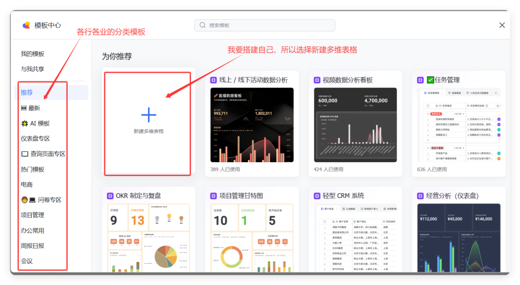This screenshot has width=520, height=285.
Task: Click the plus icon under 新建多维表格
Action: (x=148, y=115)
